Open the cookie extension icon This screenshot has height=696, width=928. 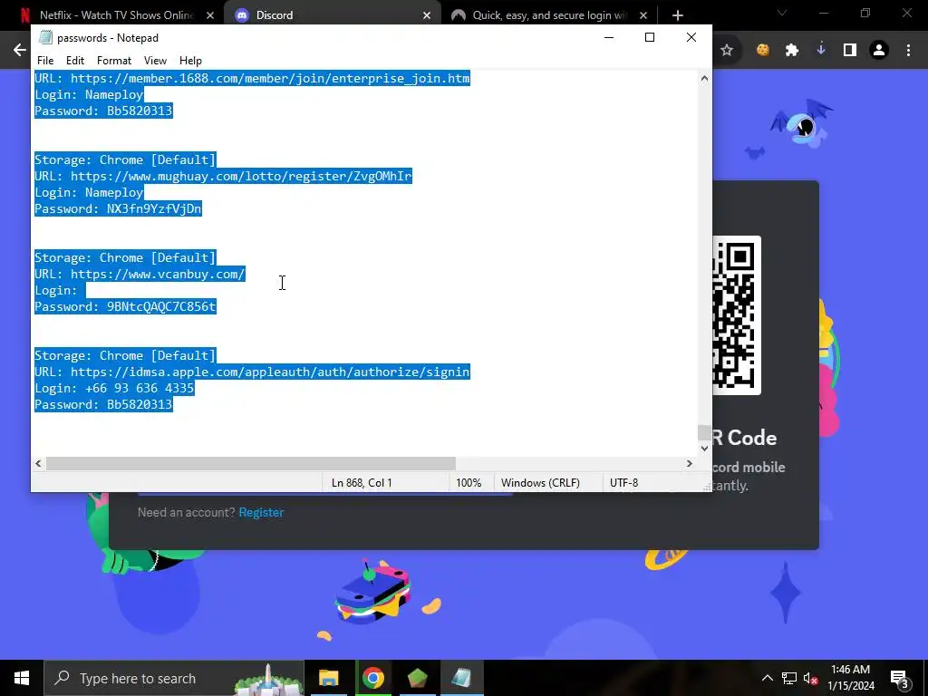click(x=763, y=51)
